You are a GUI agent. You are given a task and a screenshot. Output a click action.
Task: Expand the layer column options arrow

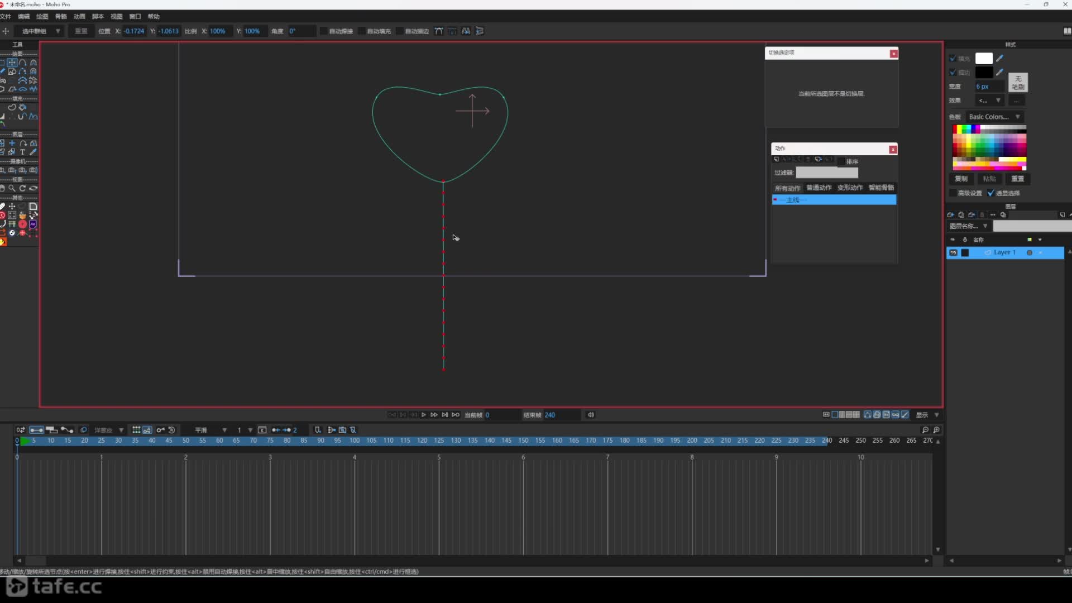click(1040, 240)
